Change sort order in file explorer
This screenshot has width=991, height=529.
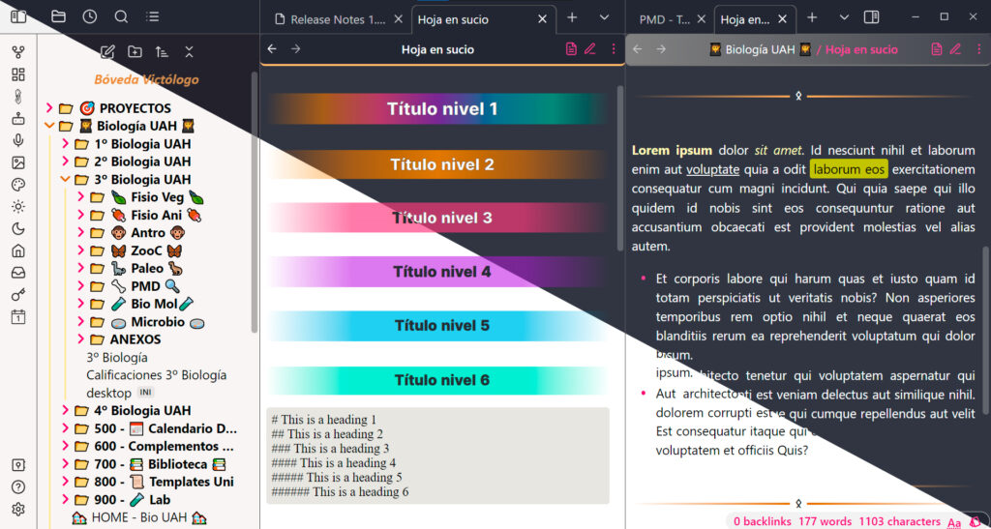(x=162, y=52)
